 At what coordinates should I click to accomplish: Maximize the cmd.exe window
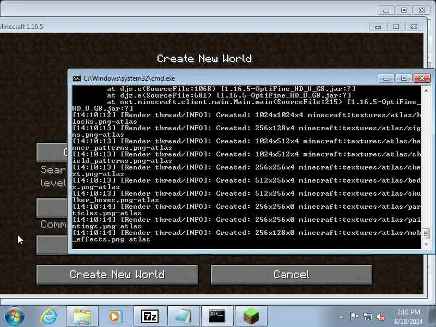[404, 78]
